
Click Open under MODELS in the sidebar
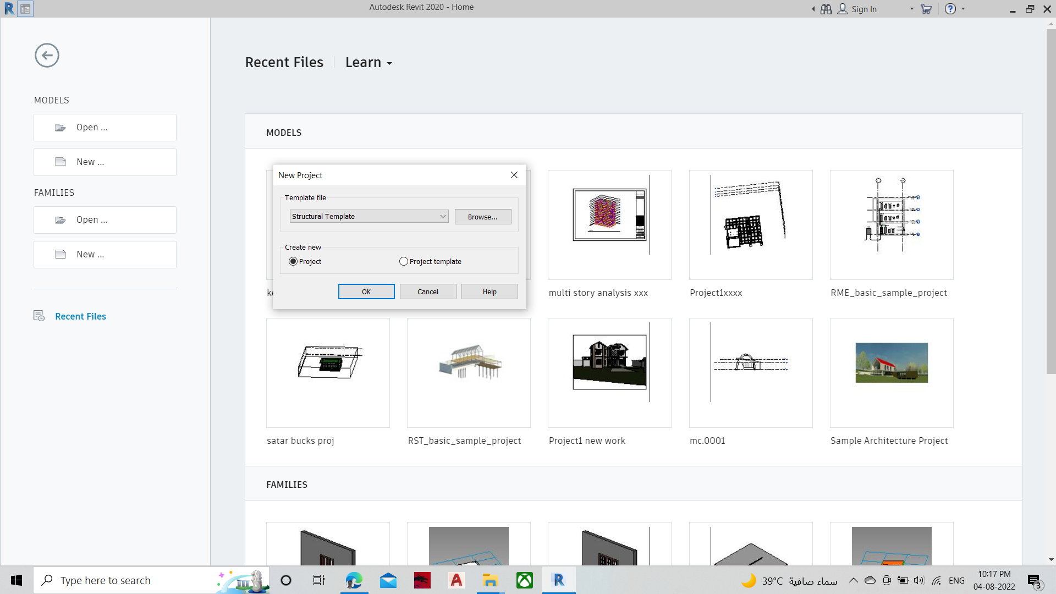coord(105,128)
